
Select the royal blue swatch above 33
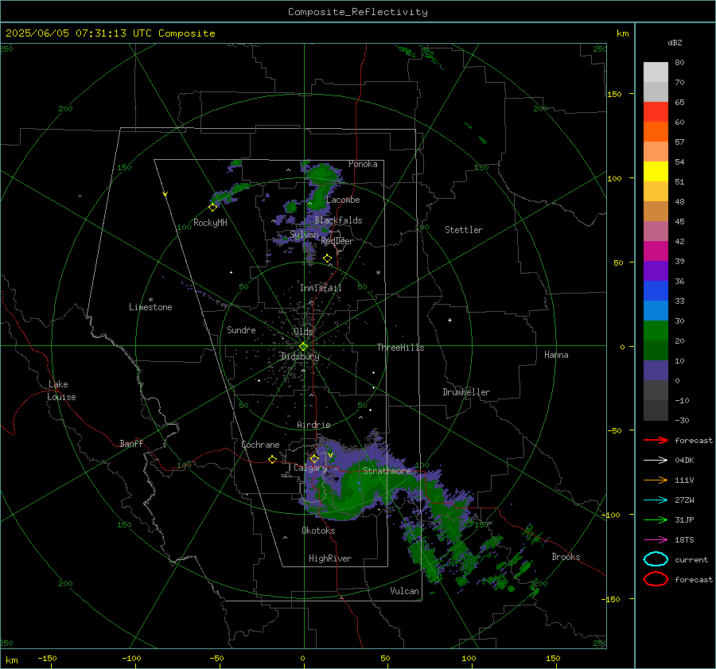point(656,290)
